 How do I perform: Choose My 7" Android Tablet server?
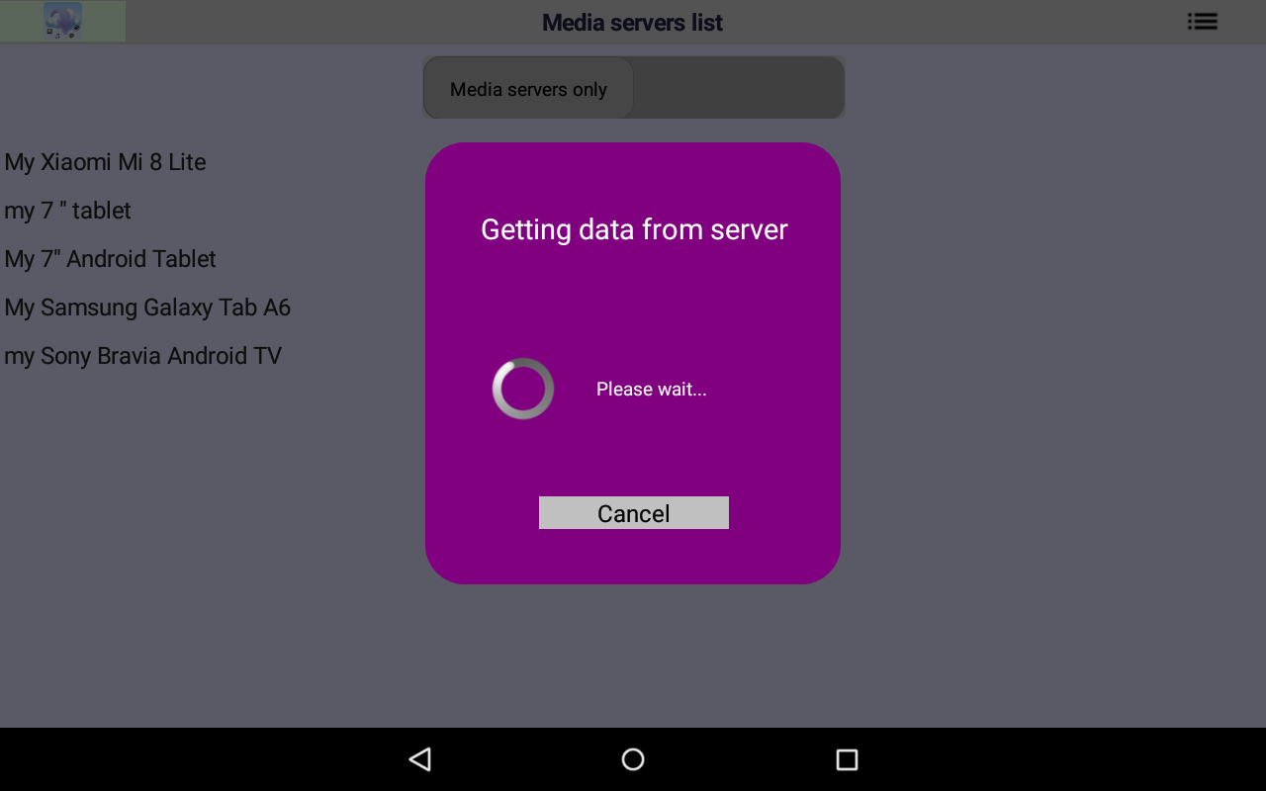[110, 259]
